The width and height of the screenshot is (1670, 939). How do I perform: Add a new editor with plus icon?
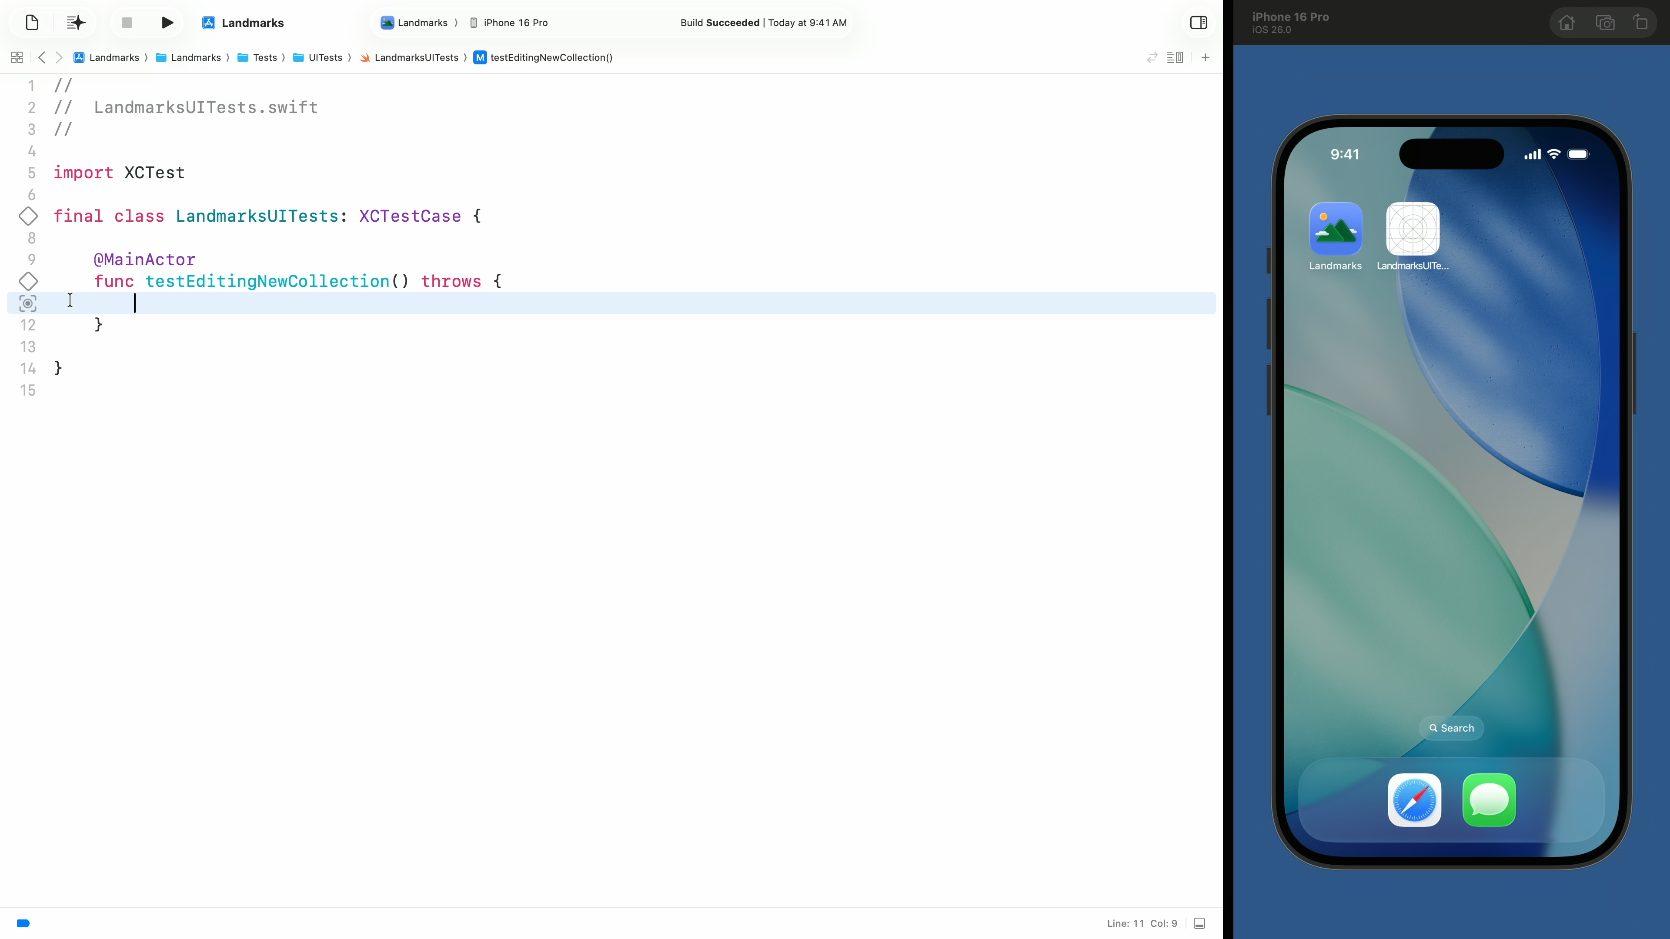click(x=1205, y=58)
